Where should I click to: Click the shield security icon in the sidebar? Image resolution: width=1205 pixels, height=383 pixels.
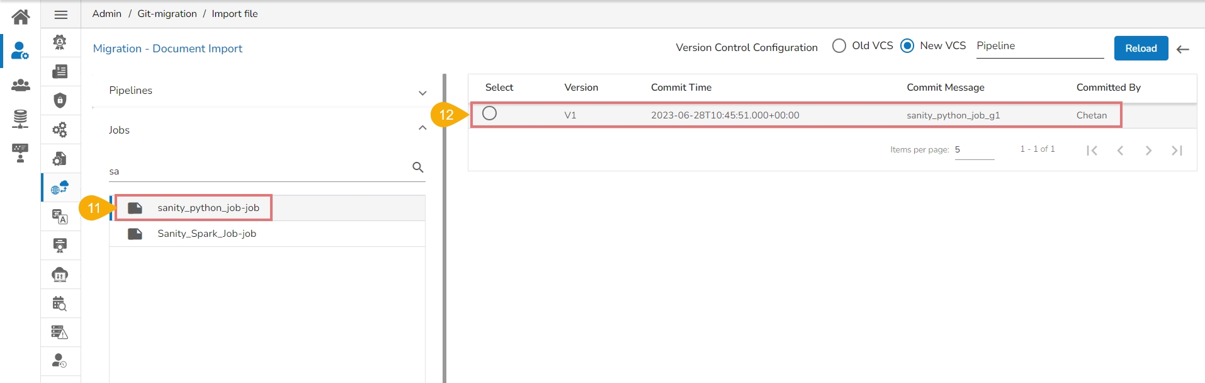pos(60,101)
